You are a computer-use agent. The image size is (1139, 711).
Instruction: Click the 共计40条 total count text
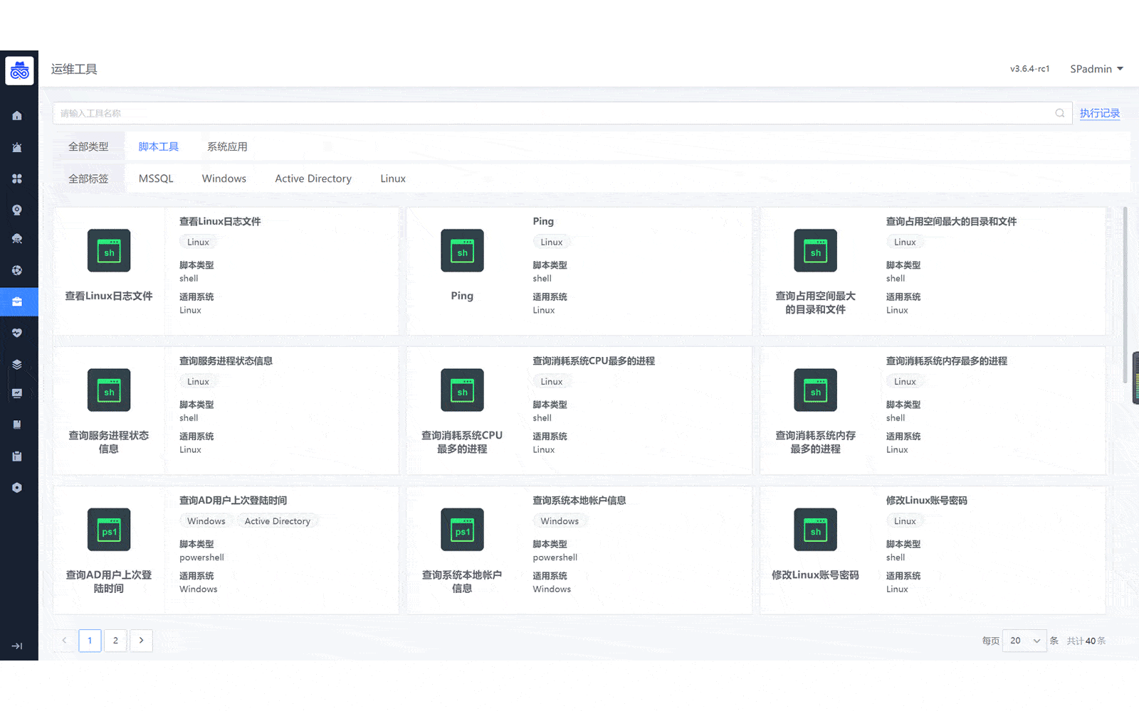(1086, 641)
